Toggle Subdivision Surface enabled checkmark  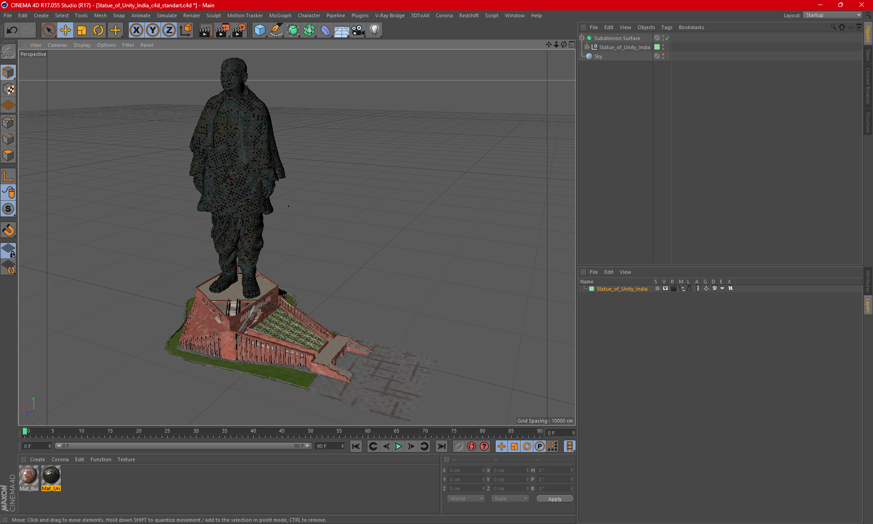[667, 38]
